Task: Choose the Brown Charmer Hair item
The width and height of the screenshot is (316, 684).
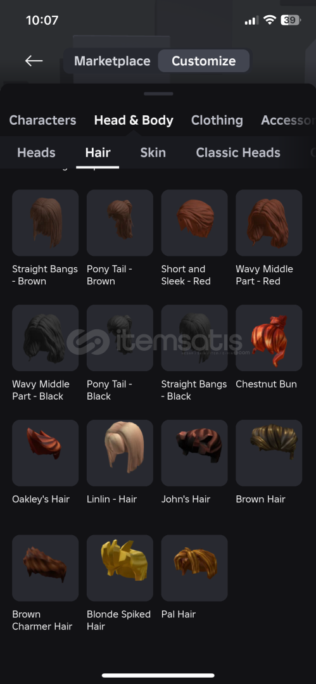Action: click(46, 568)
